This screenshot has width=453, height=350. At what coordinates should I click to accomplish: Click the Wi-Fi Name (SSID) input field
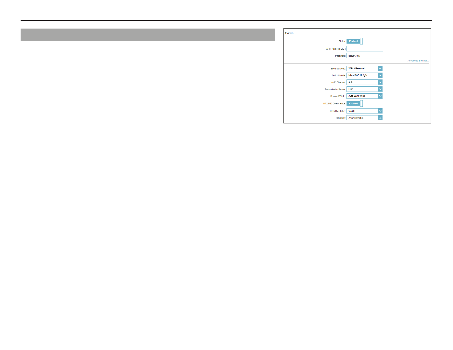365,49
